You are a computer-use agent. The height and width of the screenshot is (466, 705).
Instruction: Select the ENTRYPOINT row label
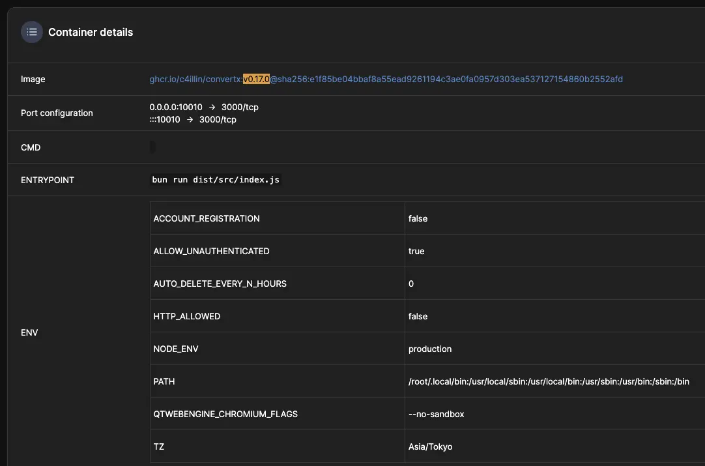pyautogui.click(x=47, y=180)
